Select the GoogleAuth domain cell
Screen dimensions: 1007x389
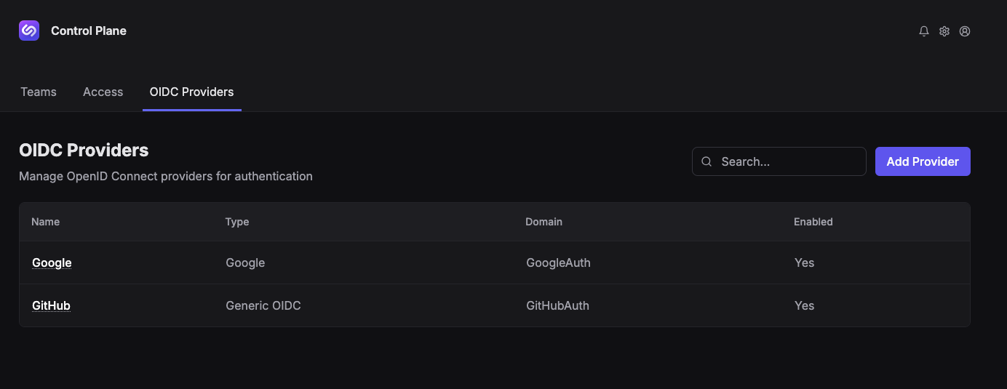pyautogui.click(x=559, y=262)
